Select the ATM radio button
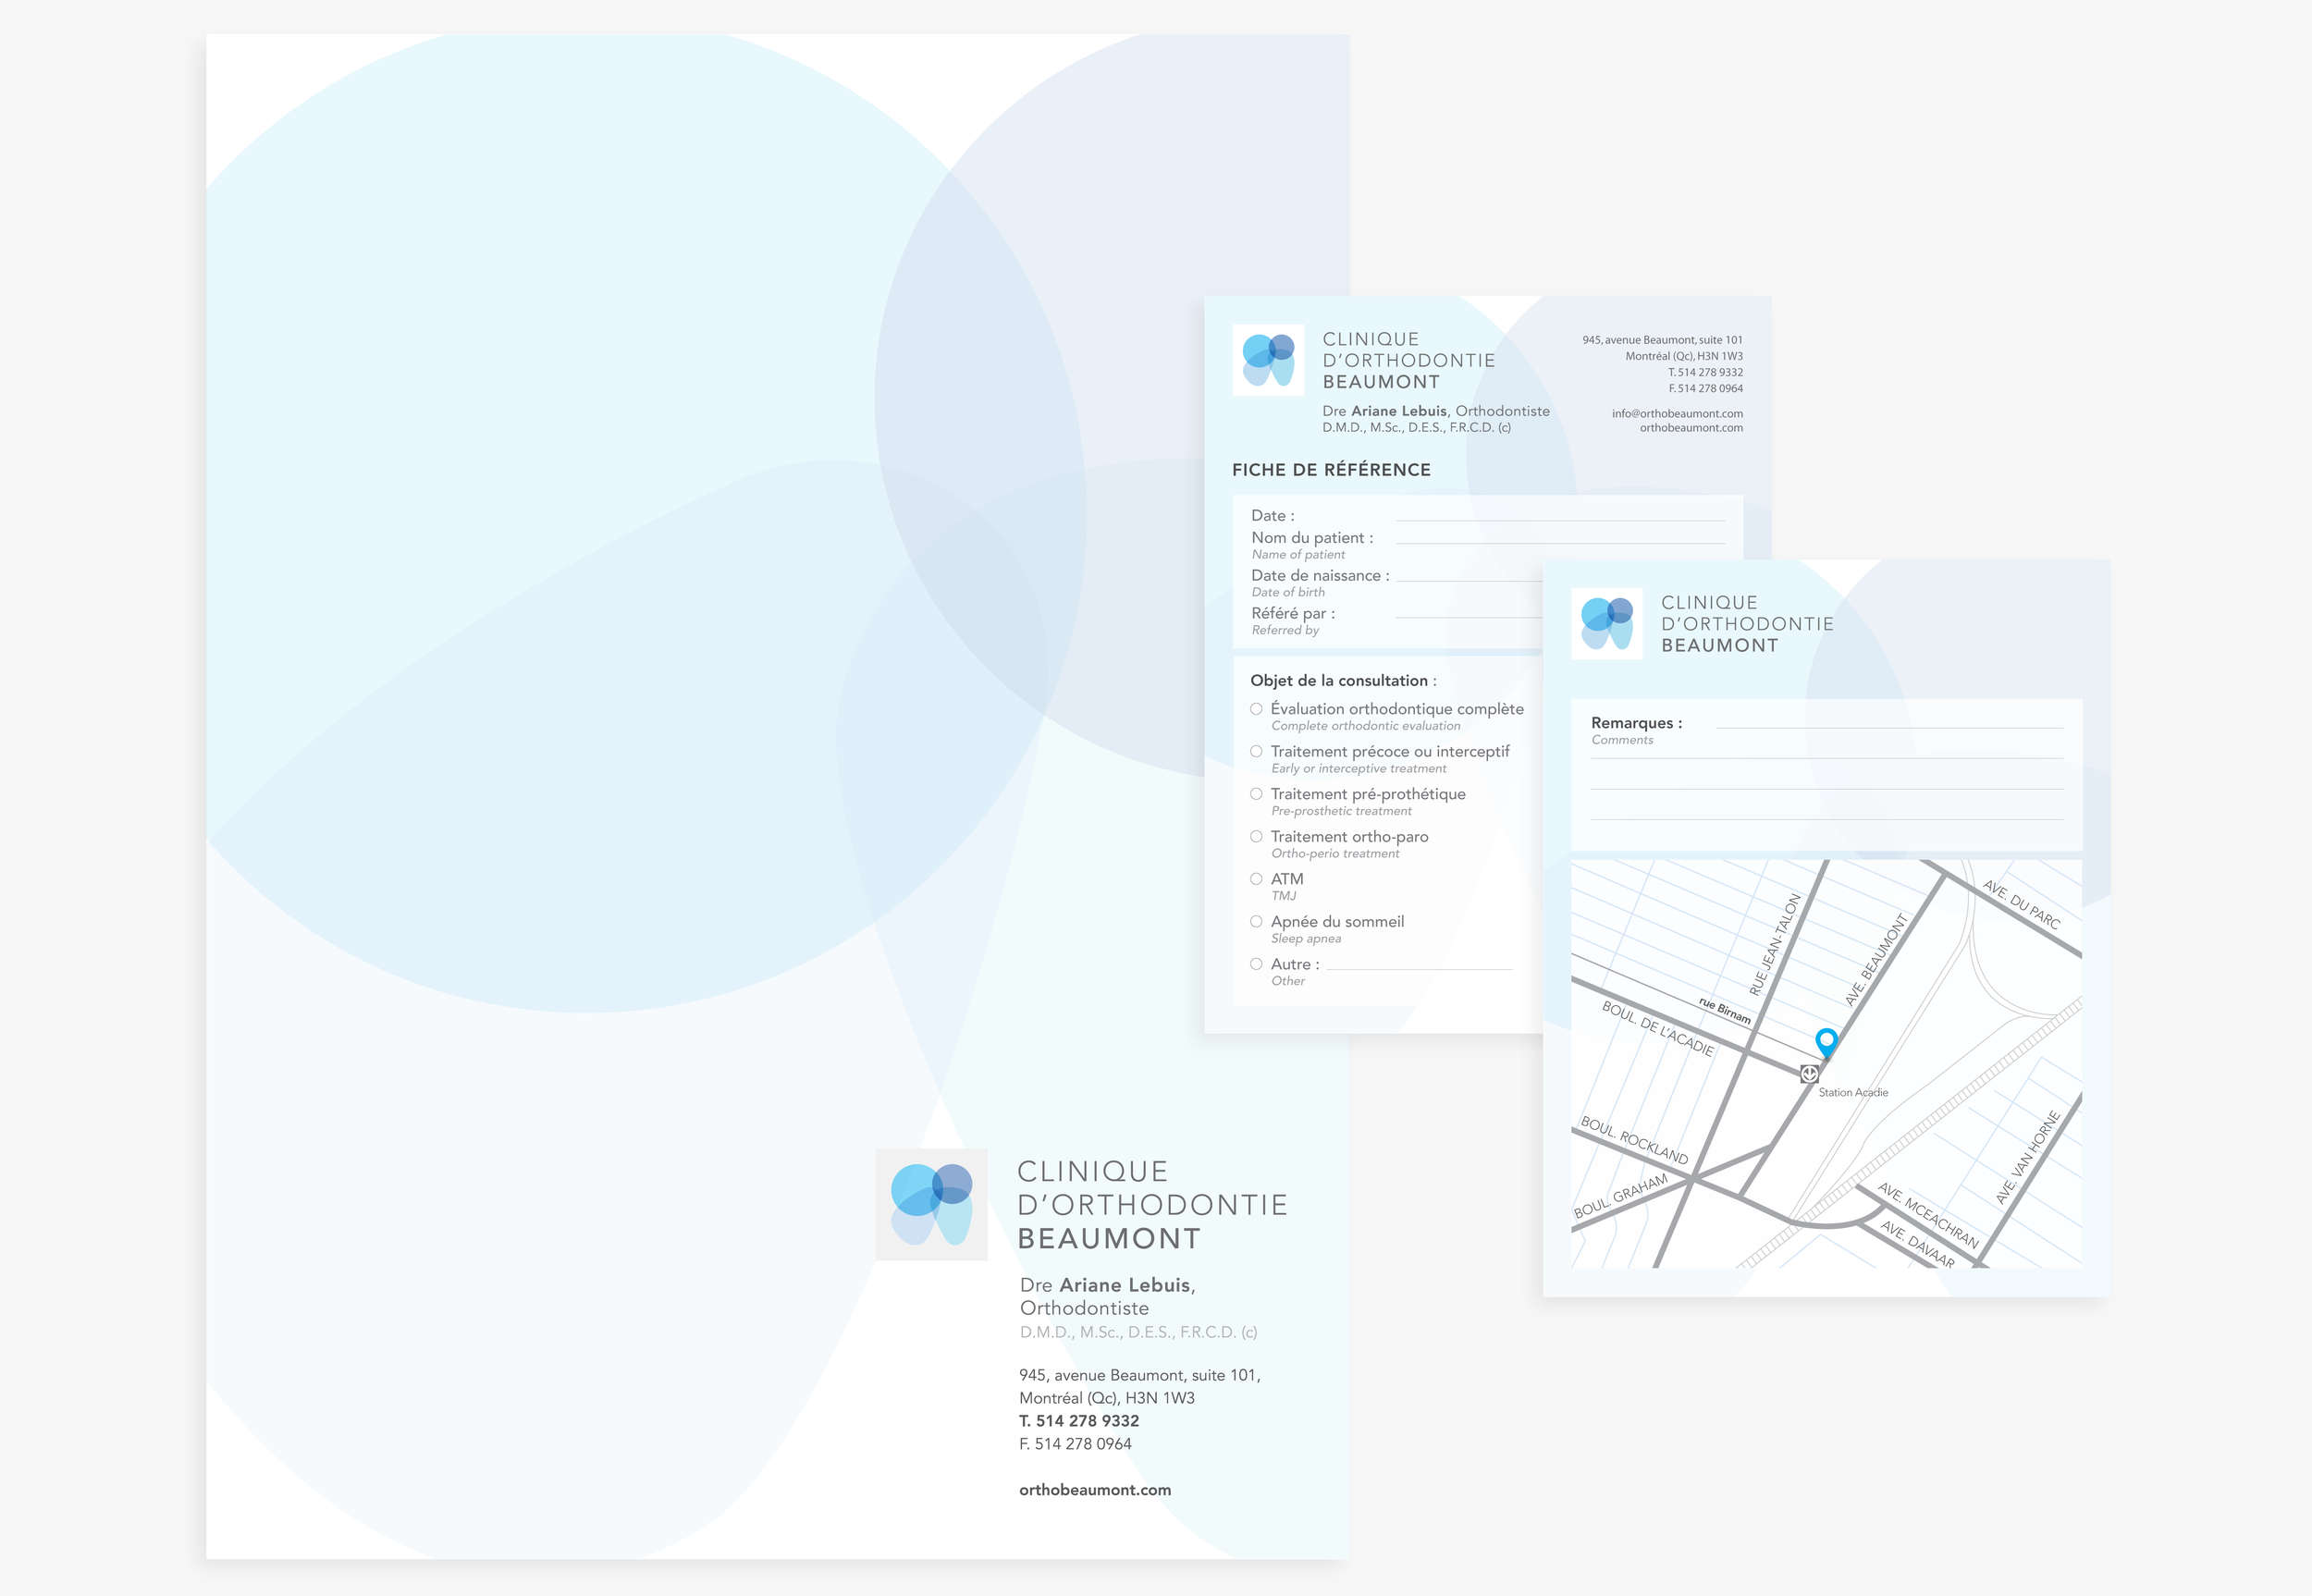 pos(1256,879)
